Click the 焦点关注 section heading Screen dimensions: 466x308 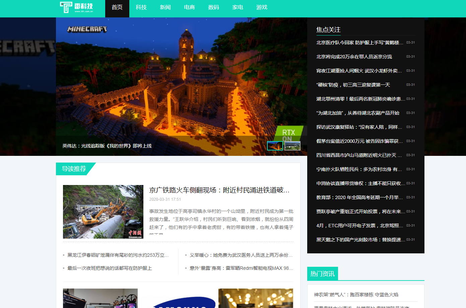[x=328, y=30]
